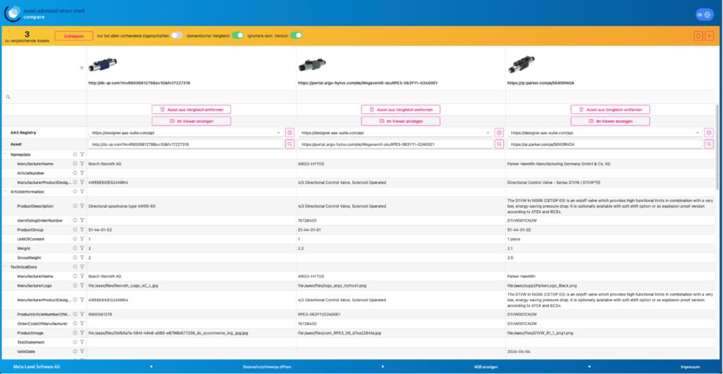The width and height of the screenshot is (723, 374).
Task: Remove the argo-hytos asset from comparison
Action: point(401,110)
